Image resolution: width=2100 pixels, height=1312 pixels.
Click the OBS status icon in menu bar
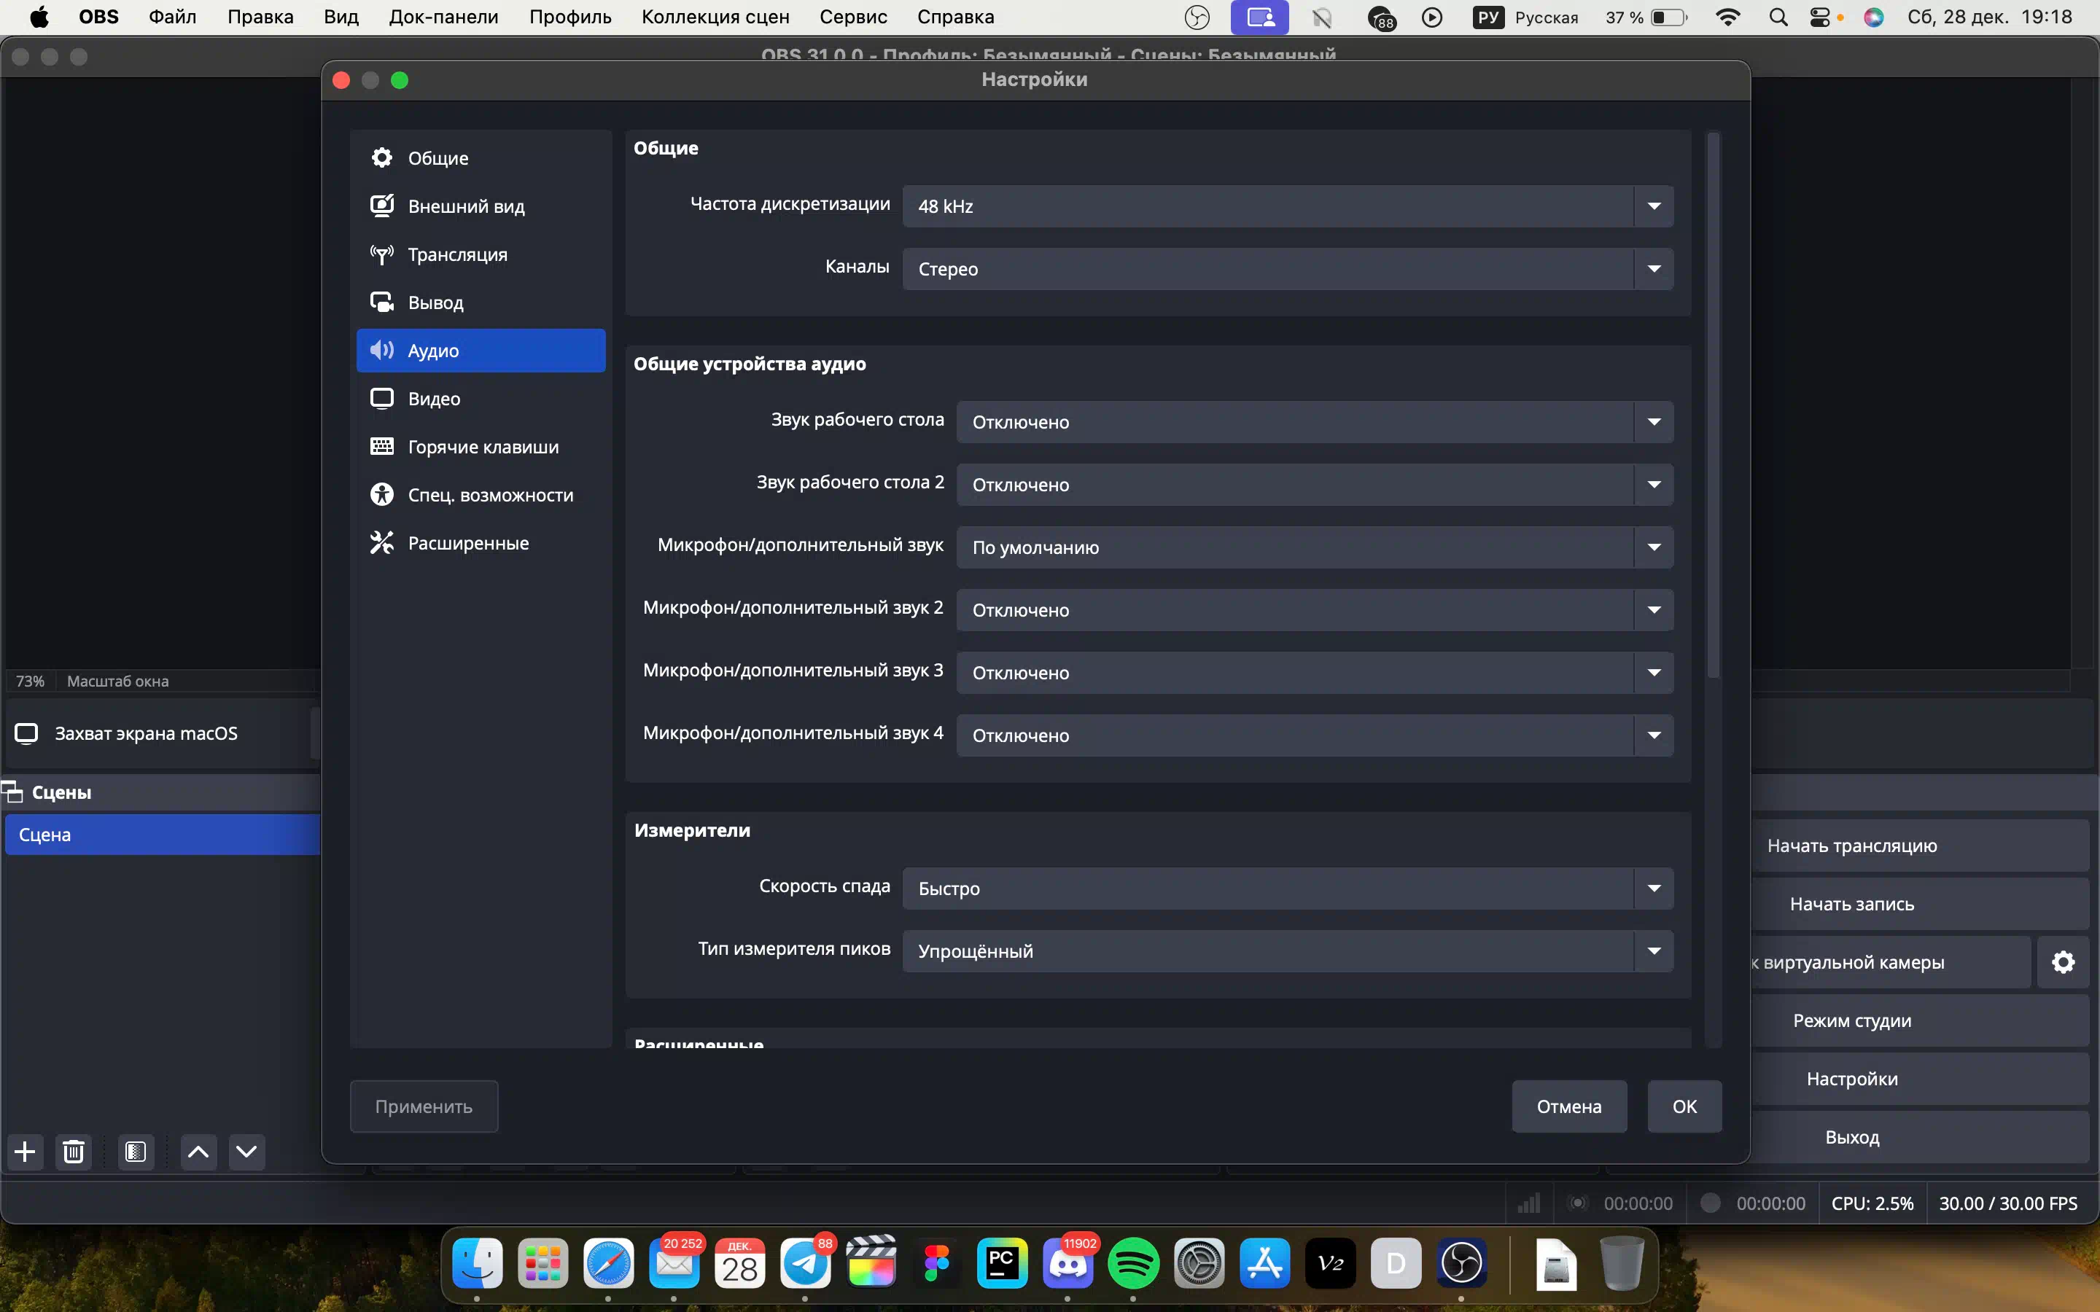click(1197, 17)
